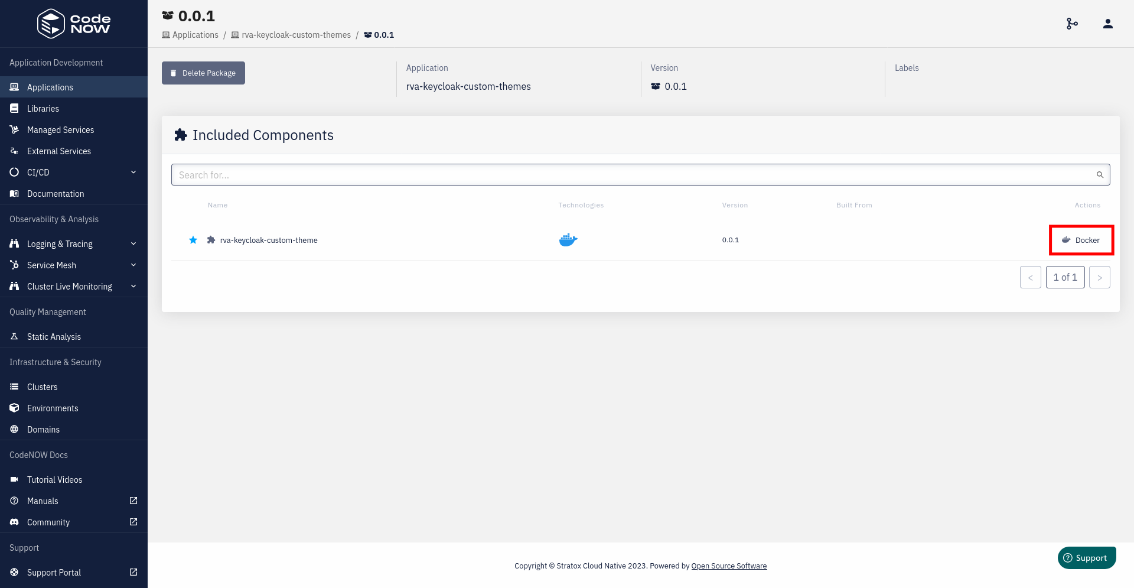Click the Static Analysis flask icon
The image size is (1134, 588).
tap(14, 336)
